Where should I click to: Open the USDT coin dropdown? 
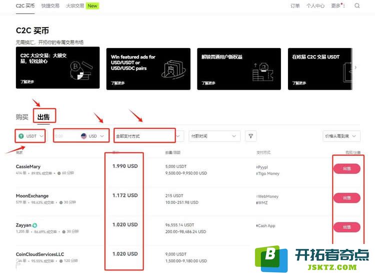coord(30,136)
